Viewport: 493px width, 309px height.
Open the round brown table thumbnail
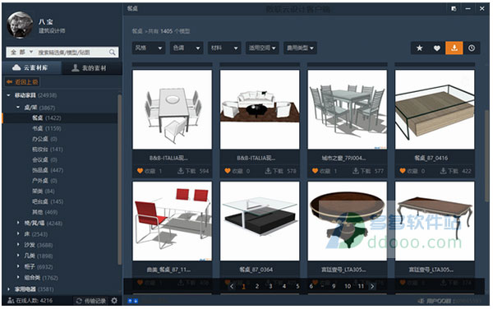pos(347,221)
